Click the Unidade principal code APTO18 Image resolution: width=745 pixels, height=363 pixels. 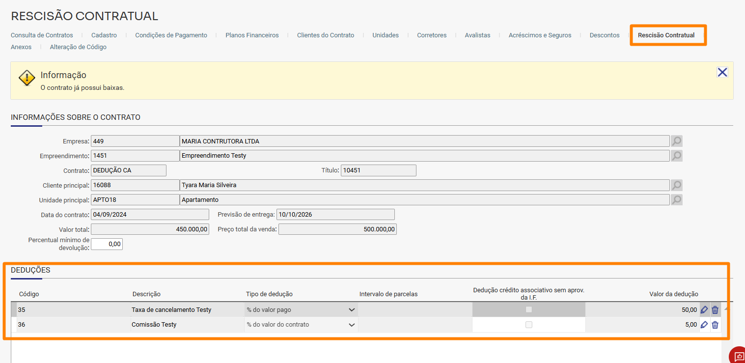(135, 200)
